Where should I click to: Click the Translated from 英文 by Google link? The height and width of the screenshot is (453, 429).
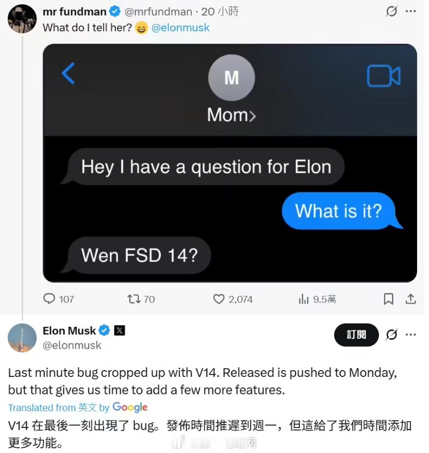(78, 407)
